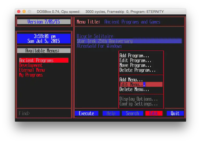
Task: Minimize DOSBox with the yellow button
Action: (24, 12)
